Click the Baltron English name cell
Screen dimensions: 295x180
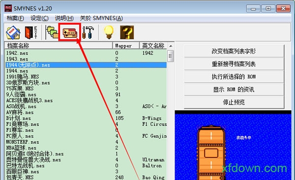tap(152, 166)
